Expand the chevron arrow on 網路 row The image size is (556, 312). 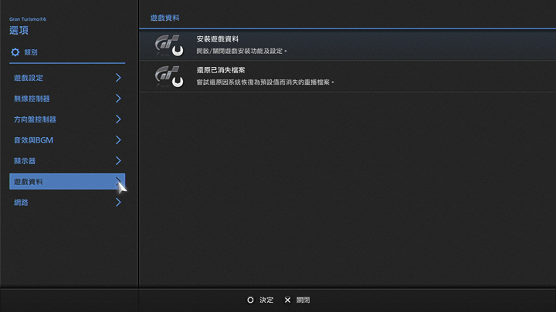118,203
